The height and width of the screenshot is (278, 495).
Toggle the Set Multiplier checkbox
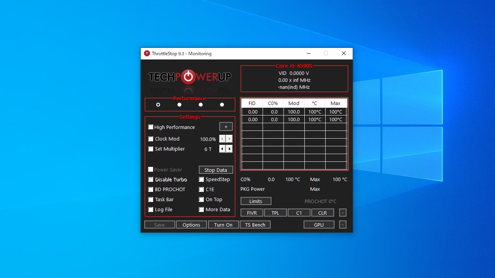151,149
